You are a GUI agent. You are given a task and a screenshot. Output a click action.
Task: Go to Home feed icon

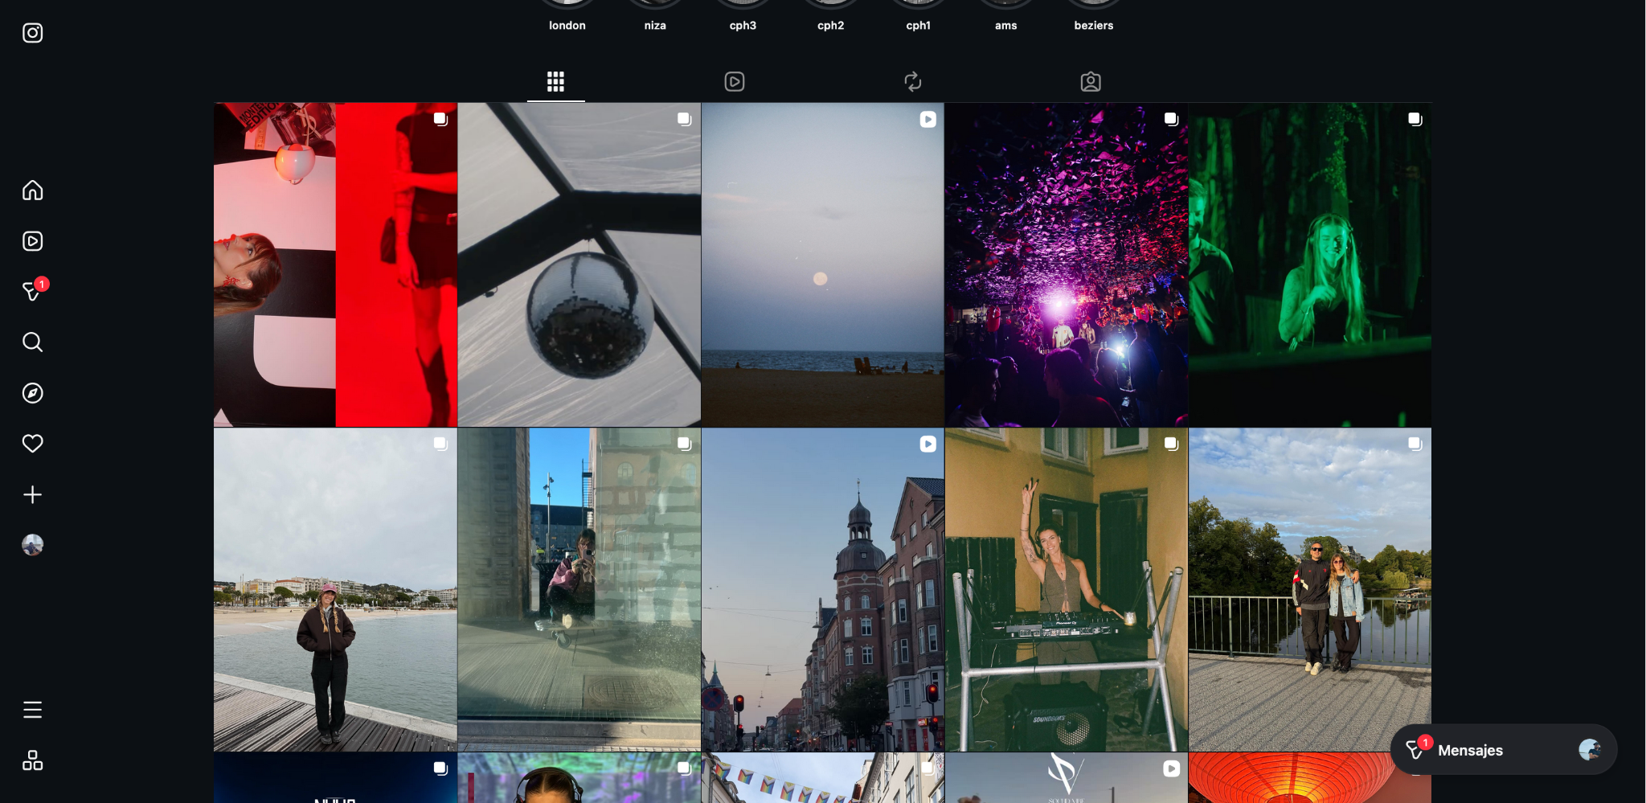(32, 191)
